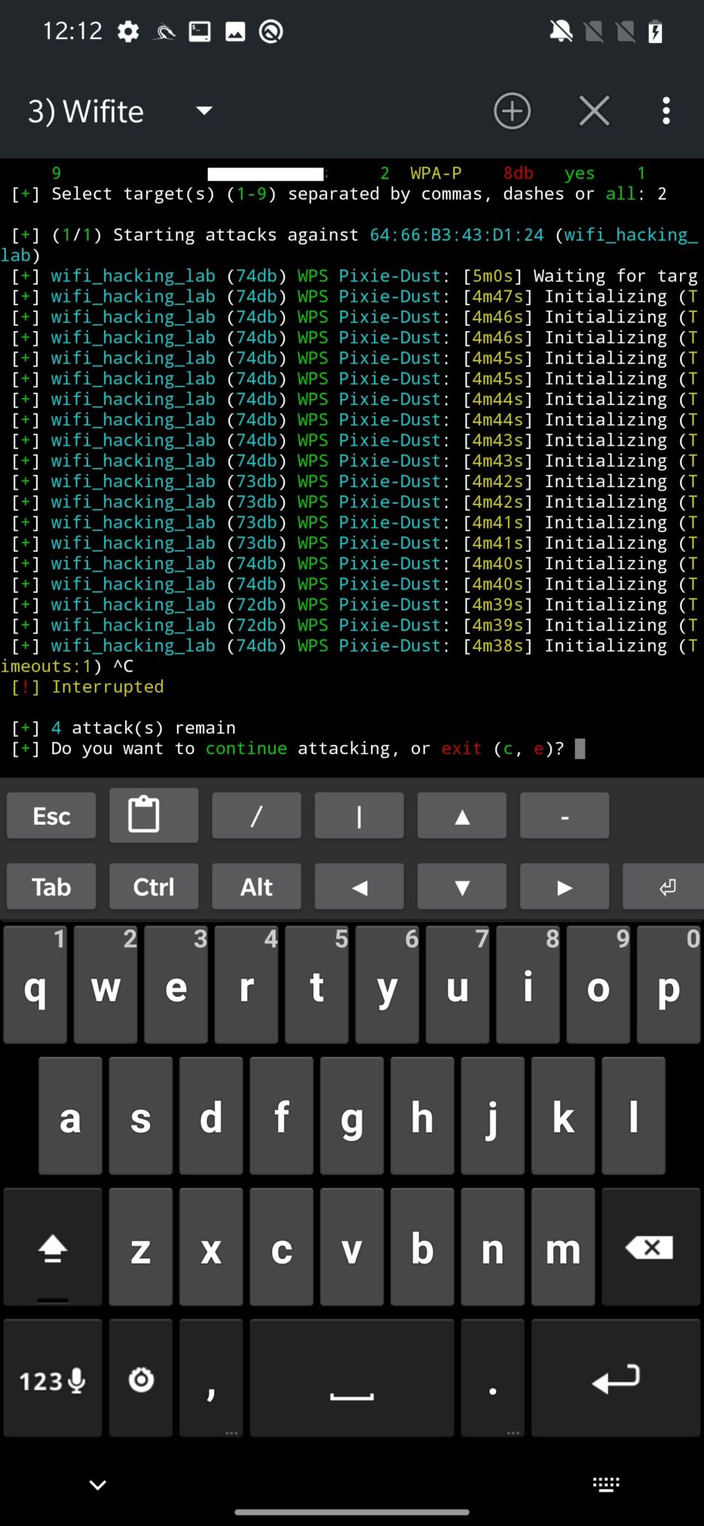This screenshot has width=704, height=1526.
Task: Tap the muted bell icon in status bar
Action: [561, 32]
